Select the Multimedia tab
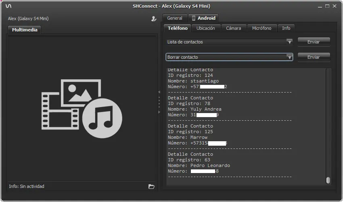The width and height of the screenshot is (343, 202). coord(25,30)
